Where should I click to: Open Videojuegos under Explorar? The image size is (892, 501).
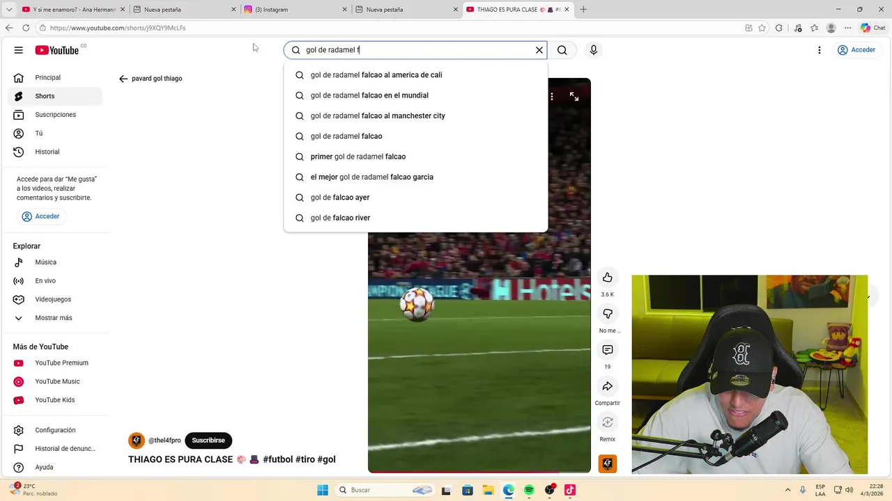point(56,299)
